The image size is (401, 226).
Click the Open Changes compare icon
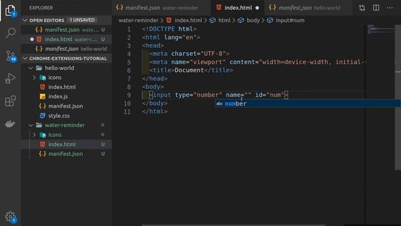pos(362,8)
